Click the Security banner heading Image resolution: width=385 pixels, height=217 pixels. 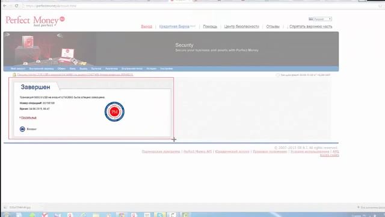(x=184, y=45)
